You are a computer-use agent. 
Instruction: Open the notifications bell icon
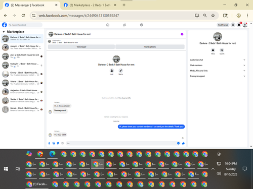(x=239, y=25)
